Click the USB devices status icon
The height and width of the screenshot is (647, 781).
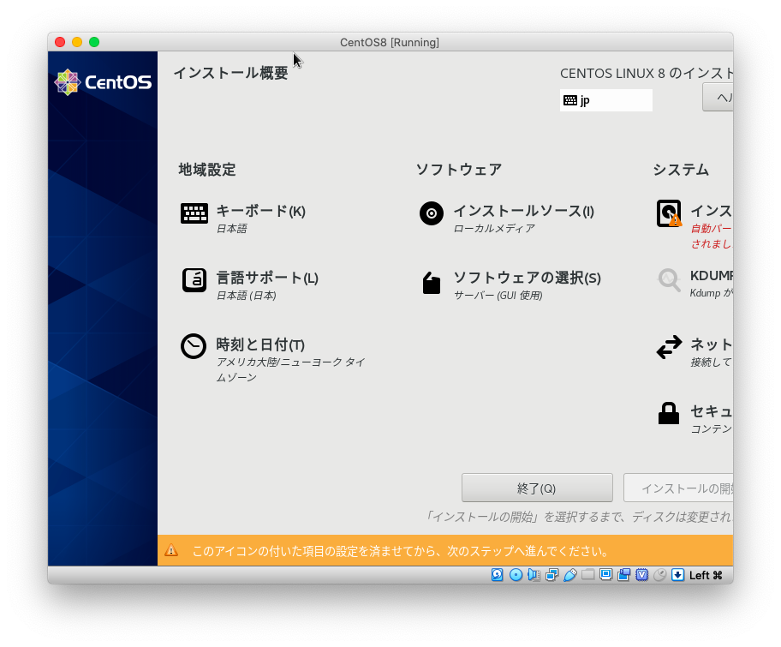(x=569, y=575)
